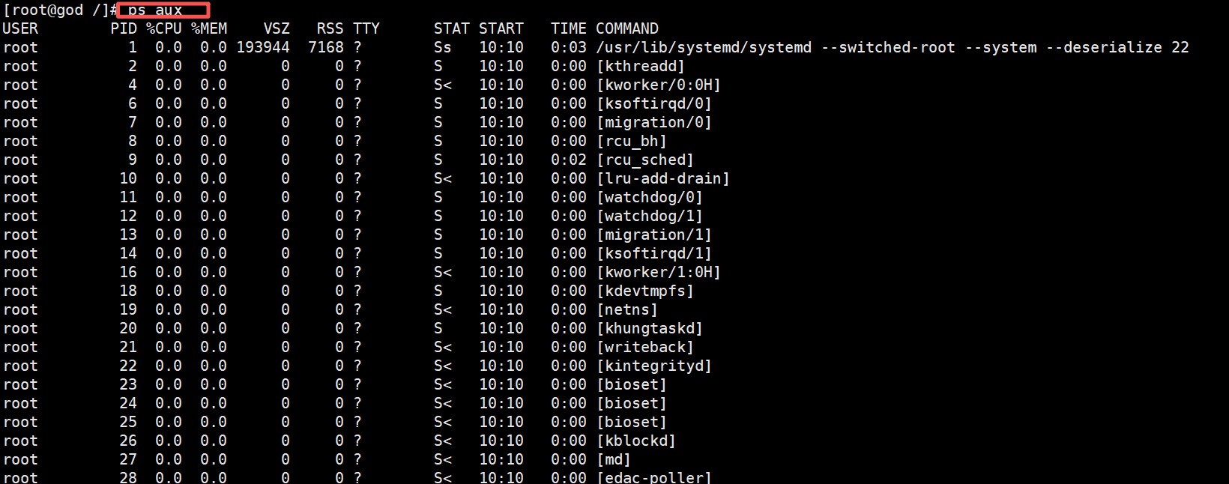Image resolution: width=1229 pixels, height=484 pixels.
Task: Click the [bioset] name of PID 23
Action: click(x=632, y=384)
